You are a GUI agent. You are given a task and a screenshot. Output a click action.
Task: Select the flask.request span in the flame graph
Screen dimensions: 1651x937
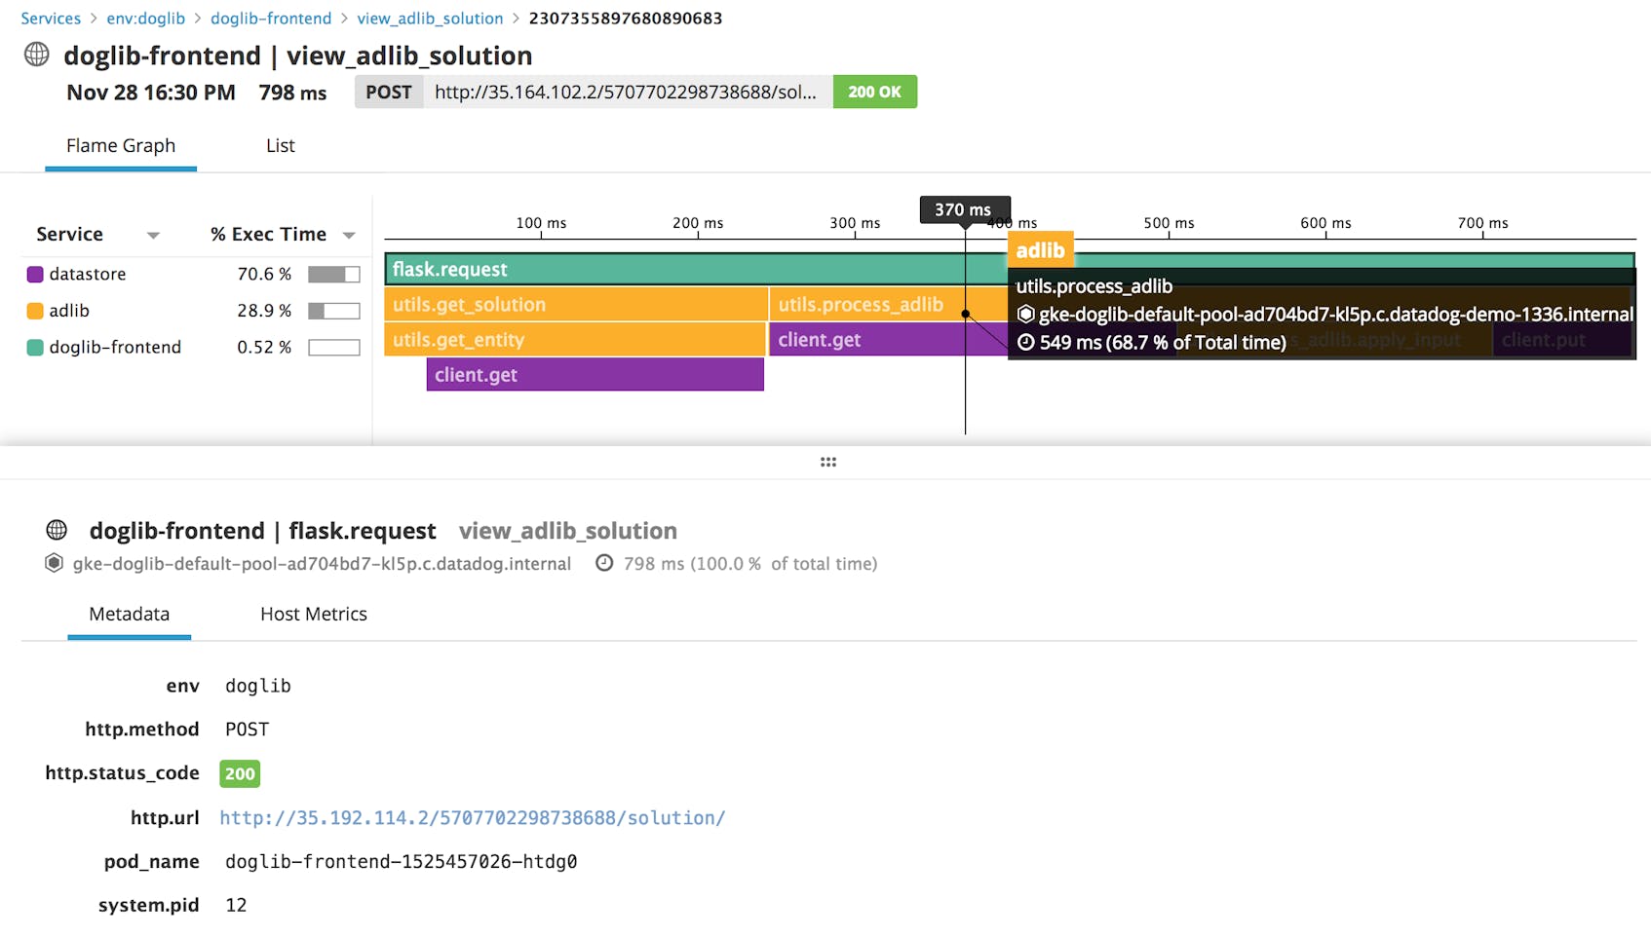pyautogui.click(x=585, y=269)
